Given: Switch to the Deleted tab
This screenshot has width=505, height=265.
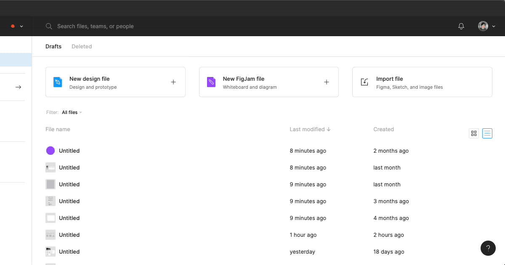Looking at the screenshot, I should coord(82,46).
